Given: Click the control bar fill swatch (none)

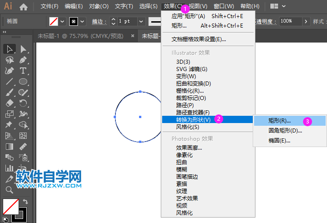Looking at the screenshot, I should 53,21.
